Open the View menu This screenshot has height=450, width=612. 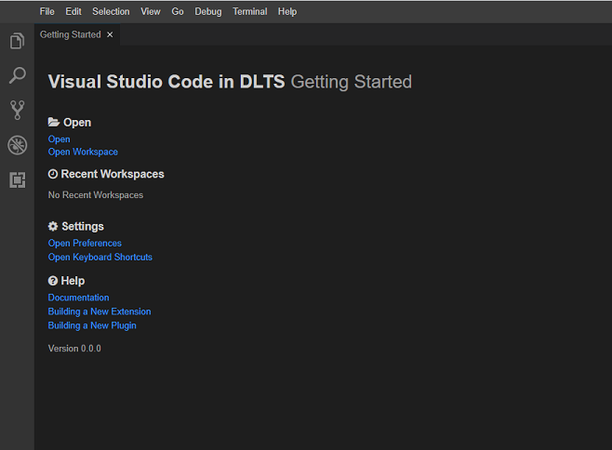point(151,12)
